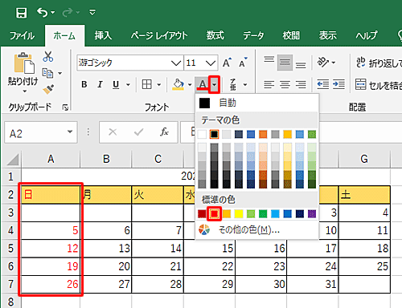Open その他の色(M)... more colors
This screenshot has height=308, width=402.
pos(256,229)
